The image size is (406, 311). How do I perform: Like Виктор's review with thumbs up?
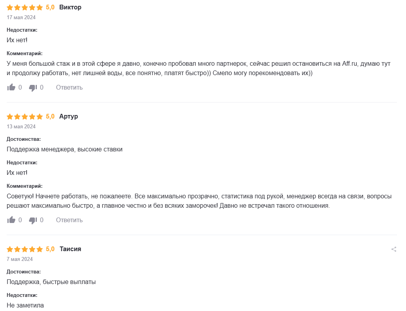pyautogui.click(x=11, y=87)
